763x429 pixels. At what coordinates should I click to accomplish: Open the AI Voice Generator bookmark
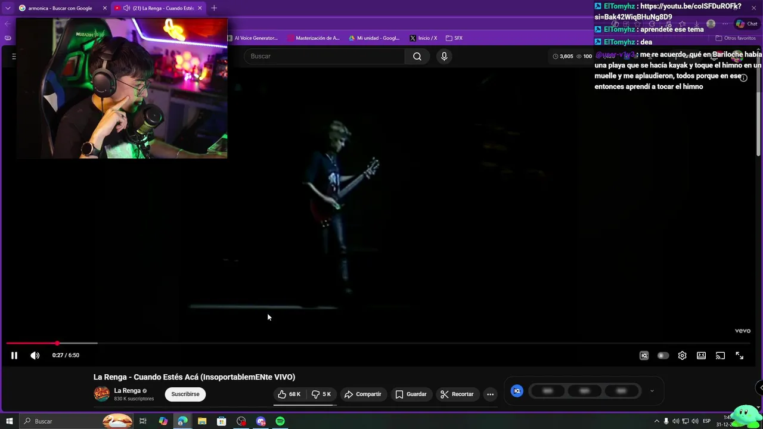coord(253,38)
